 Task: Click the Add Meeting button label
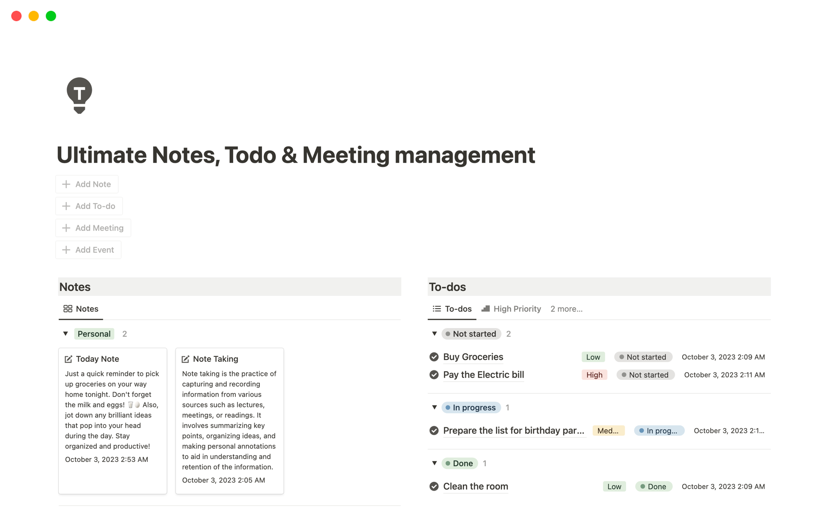click(99, 228)
